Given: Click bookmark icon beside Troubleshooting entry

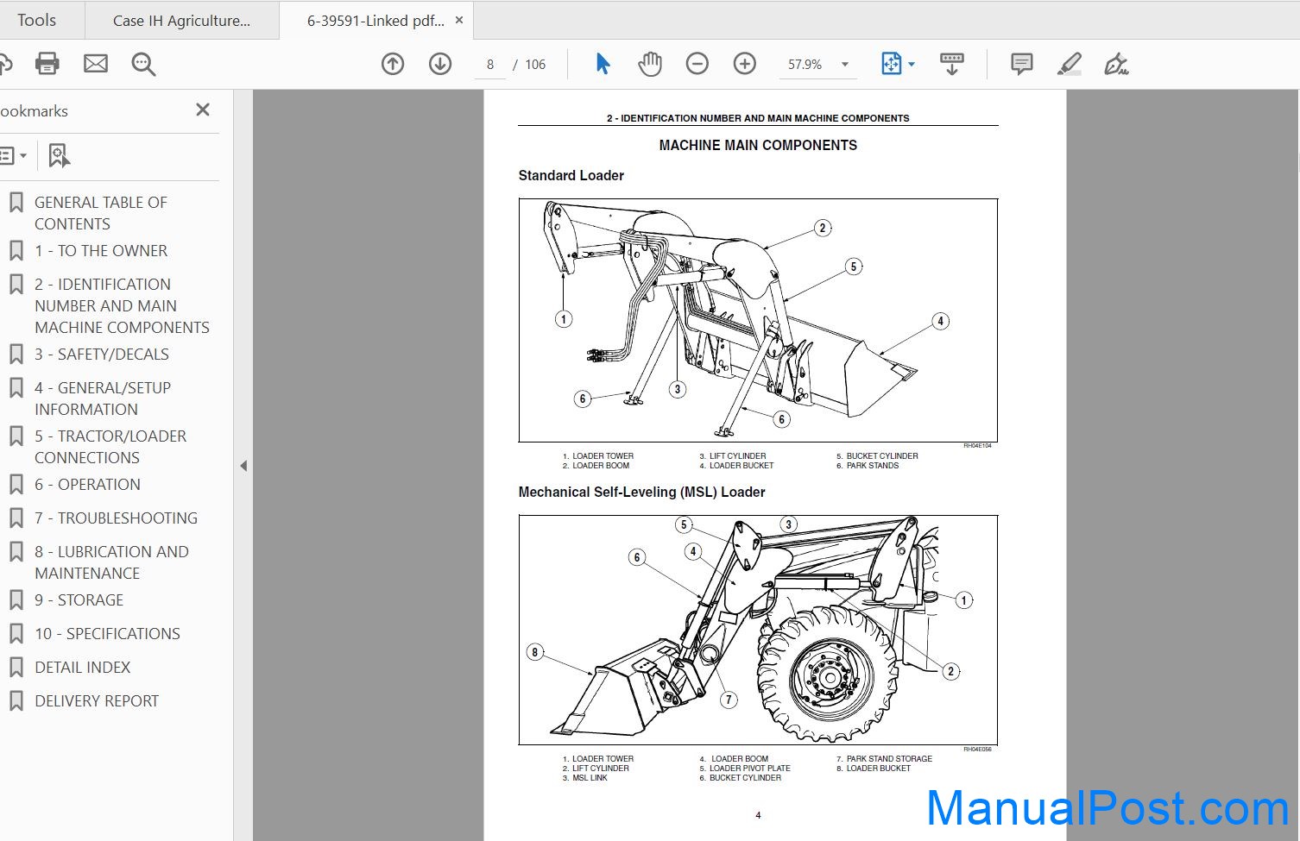Looking at the screenshot, I should (x=16, y=518).
